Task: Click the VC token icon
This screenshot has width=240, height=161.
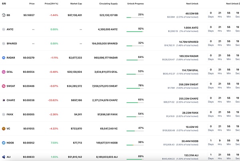Action: point(3,129)
